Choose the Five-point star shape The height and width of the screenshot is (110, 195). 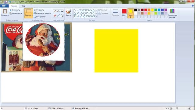[x=81, y=16]
